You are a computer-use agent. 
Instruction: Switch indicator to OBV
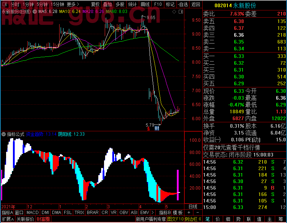tap(124, 213)
